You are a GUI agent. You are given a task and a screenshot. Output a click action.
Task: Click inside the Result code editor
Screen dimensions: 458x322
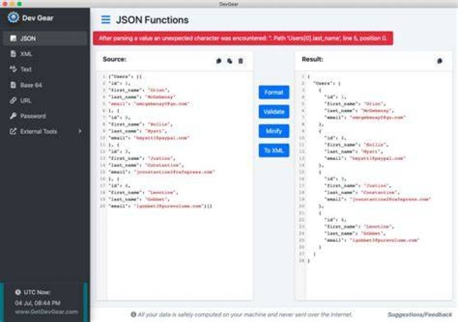[x=373, y=185]
